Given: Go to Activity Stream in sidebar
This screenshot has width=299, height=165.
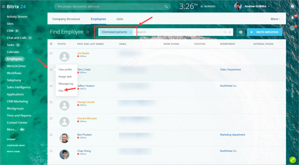Looking at the screenshot, I should coord(17,17).
